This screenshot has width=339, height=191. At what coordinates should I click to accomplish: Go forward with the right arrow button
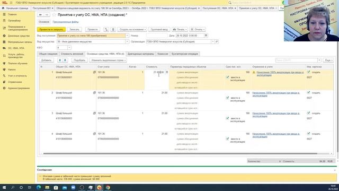point(47,15)
